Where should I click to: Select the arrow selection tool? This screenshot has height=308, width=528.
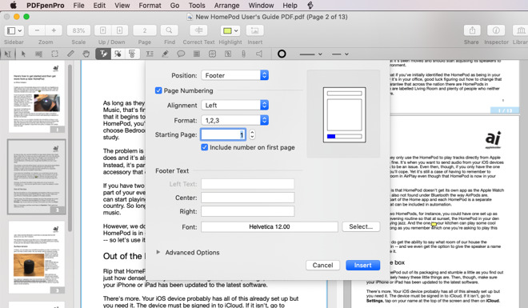[x=23, y=54]
